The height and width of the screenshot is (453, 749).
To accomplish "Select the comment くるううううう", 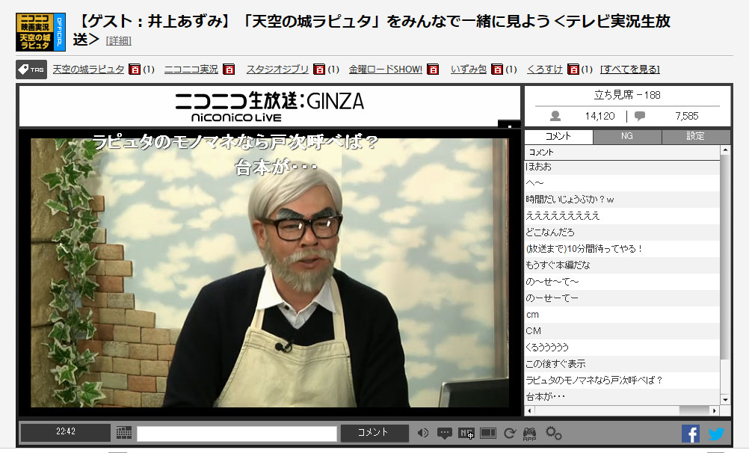I will (622, 348).
